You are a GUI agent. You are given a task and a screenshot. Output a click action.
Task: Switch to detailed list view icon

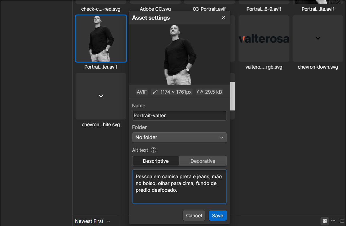pyautogui.click(x=342, y=221)
